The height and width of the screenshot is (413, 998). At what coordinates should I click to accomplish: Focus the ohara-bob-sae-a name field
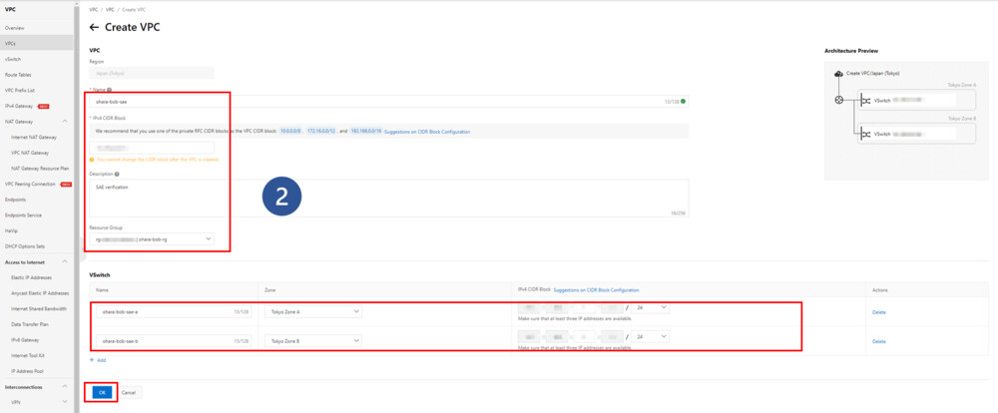174,312
